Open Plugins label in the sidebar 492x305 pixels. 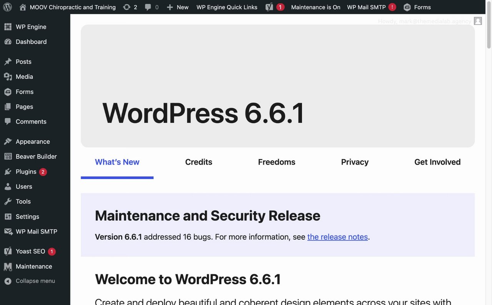click(x=26, y=172)
